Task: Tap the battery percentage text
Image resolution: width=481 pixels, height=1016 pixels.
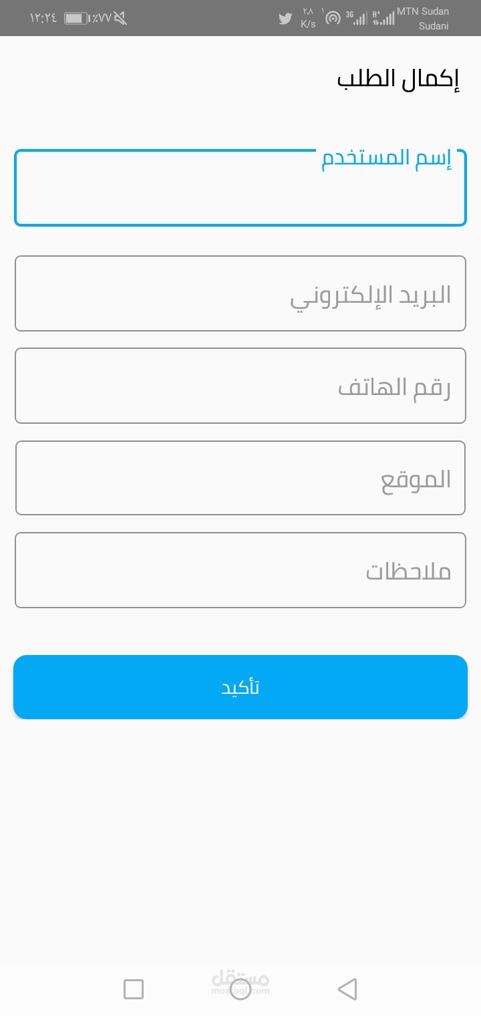Action: (100, 18)
